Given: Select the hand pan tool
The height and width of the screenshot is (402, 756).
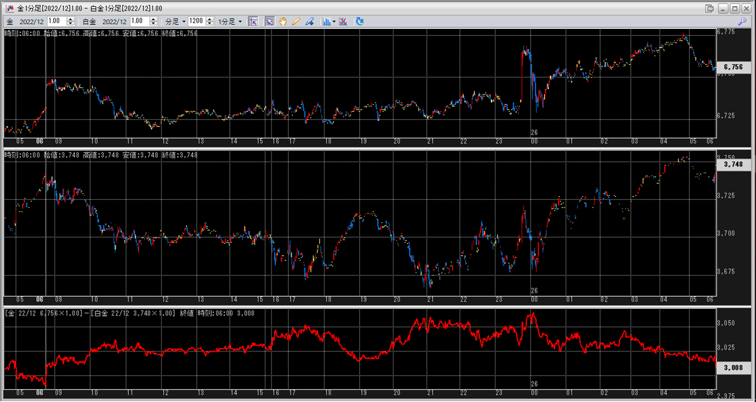Looking at the screenshot, I should point(283,22).
